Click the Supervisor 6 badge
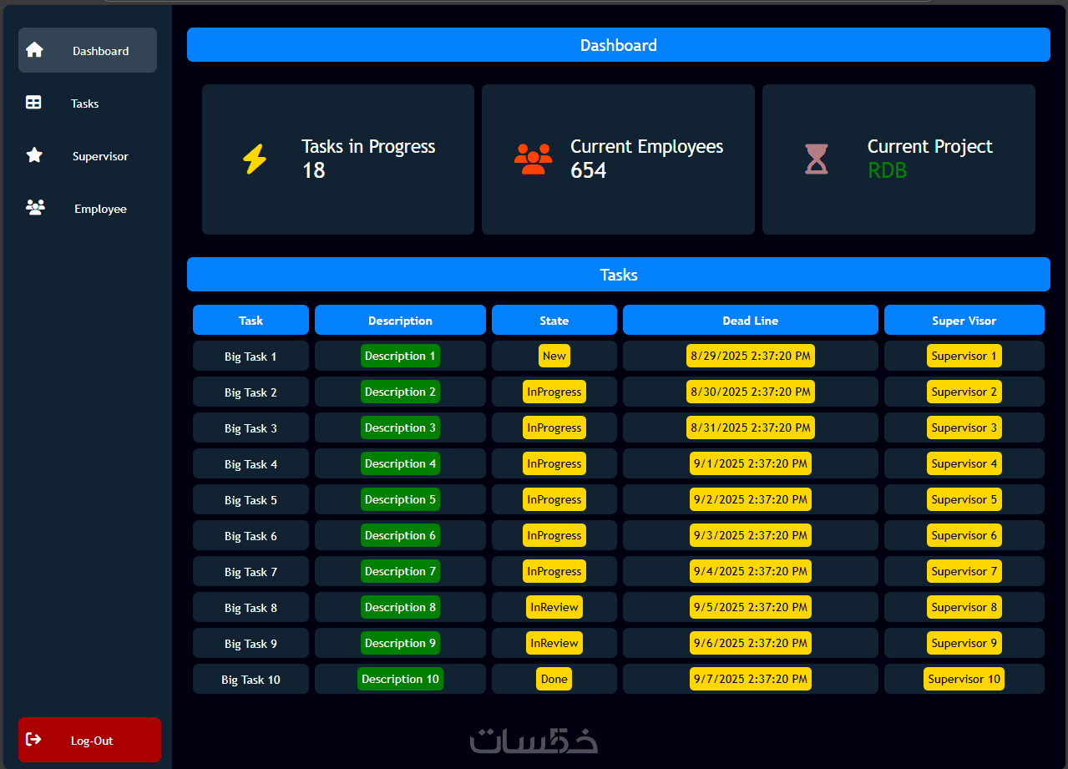 tap(964, 535)
